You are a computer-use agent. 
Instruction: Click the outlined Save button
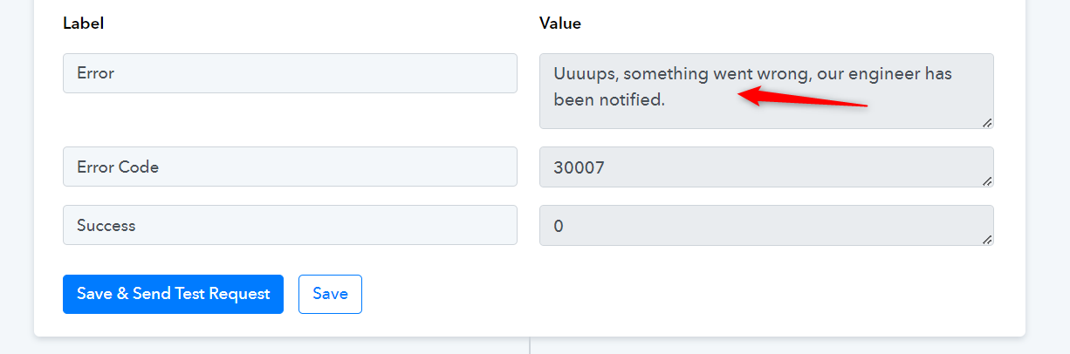[x=330, y=294]
